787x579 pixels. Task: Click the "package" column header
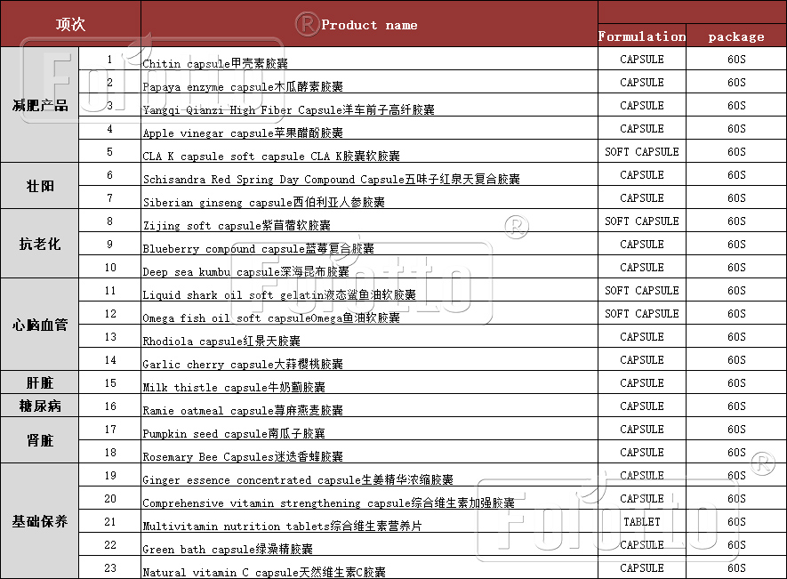(736, 36)
